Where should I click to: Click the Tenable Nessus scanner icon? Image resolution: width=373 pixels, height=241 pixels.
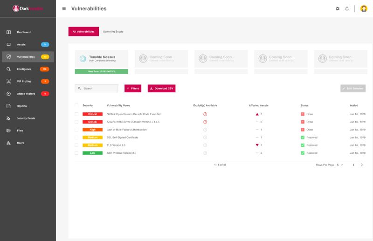83,58
